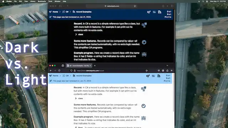Open a new tab in the Firefox window
Image resolution: width=228 pixels, height=128 pixels.
[x=95, y=65]
